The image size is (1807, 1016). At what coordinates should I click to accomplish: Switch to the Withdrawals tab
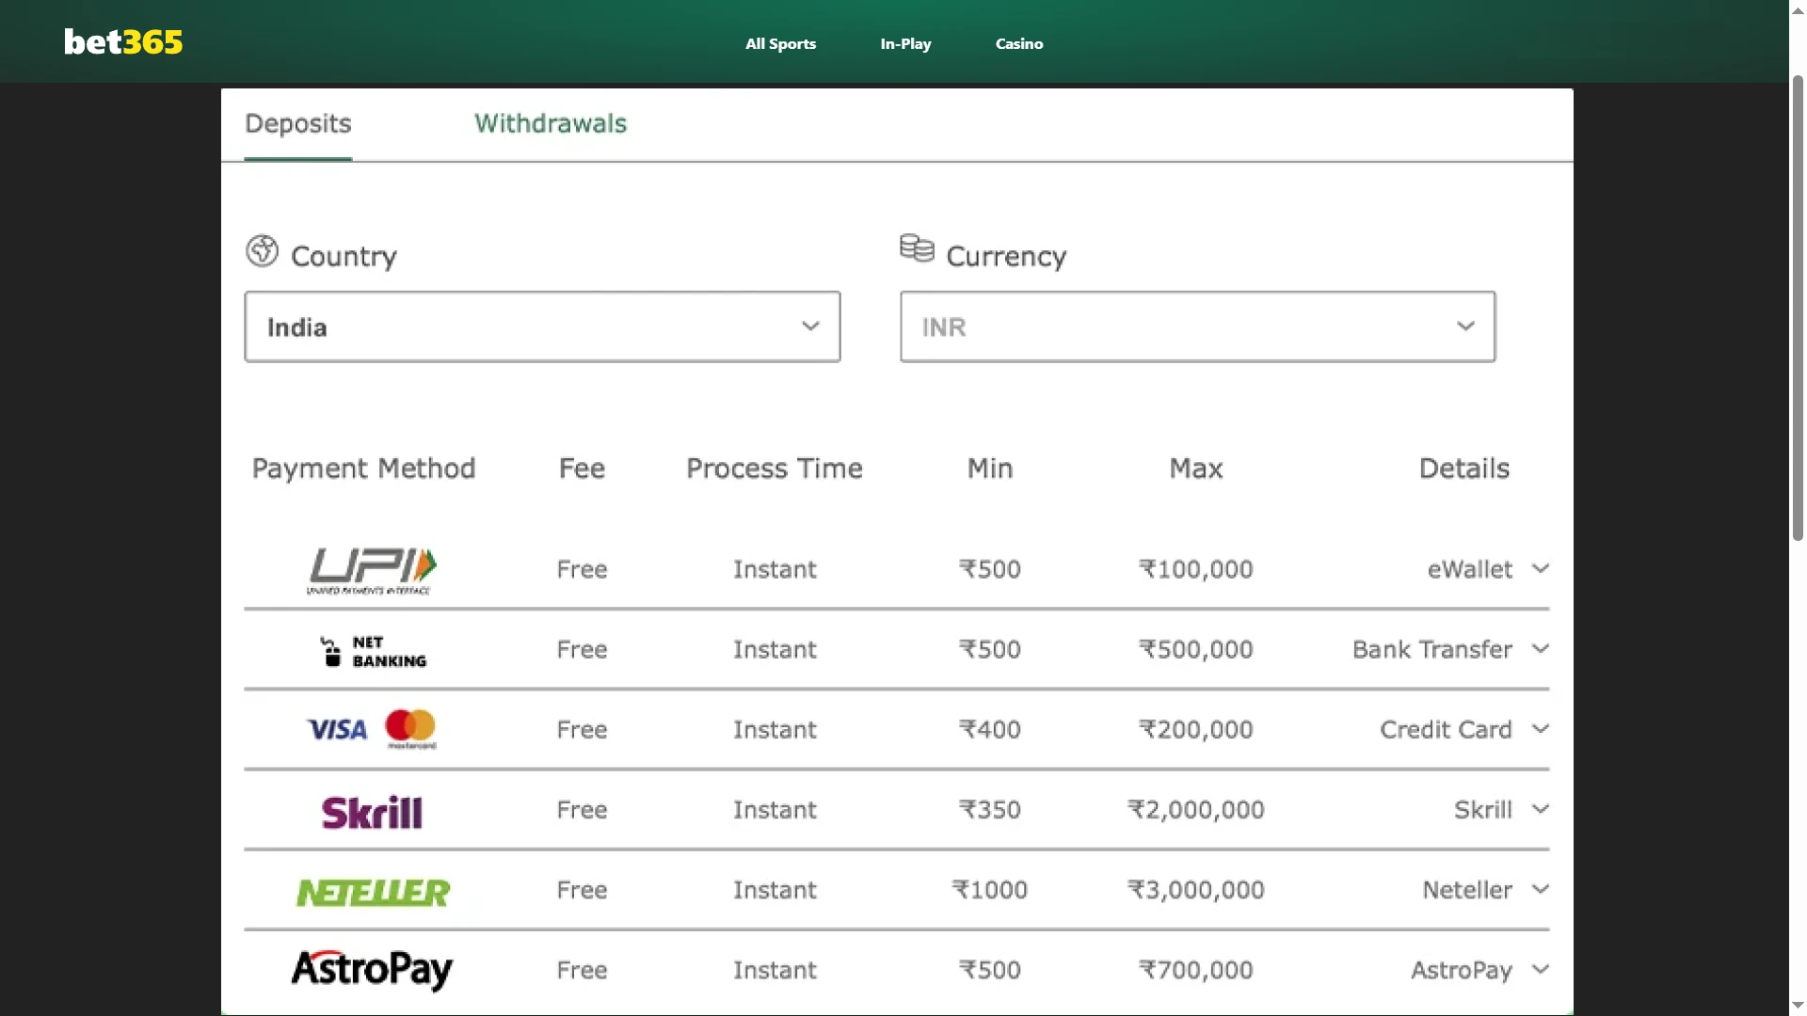coord(551,123)
